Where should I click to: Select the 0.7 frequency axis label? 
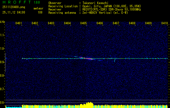point(2,89)
